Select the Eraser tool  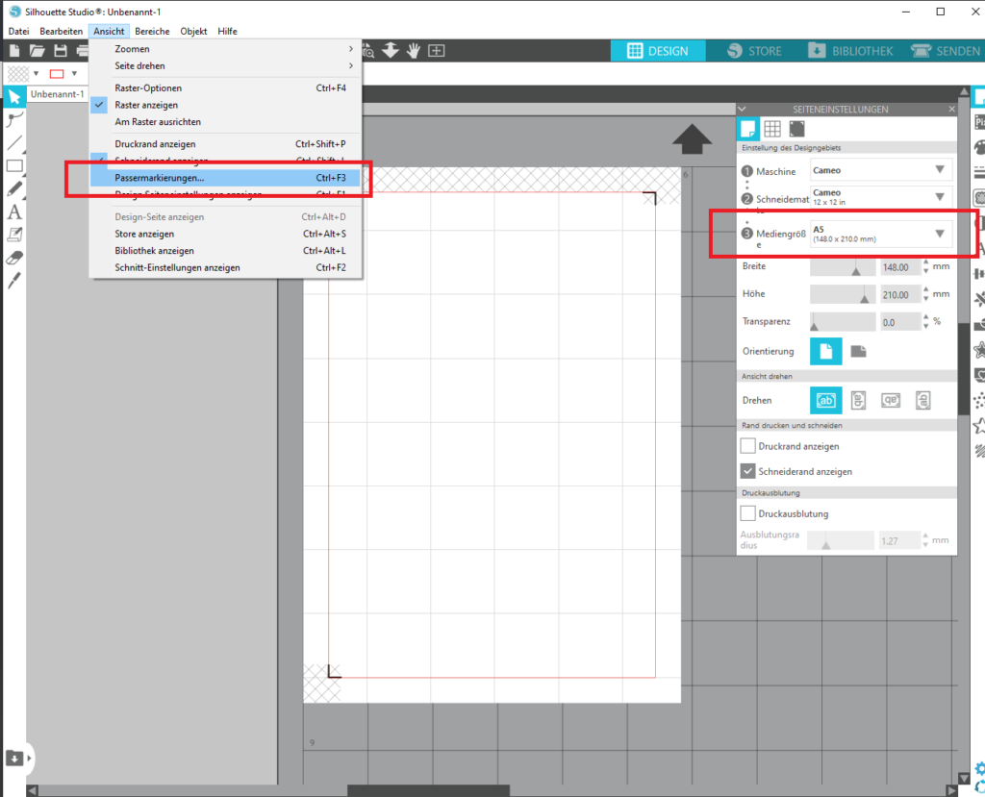[x=14, y=258]
